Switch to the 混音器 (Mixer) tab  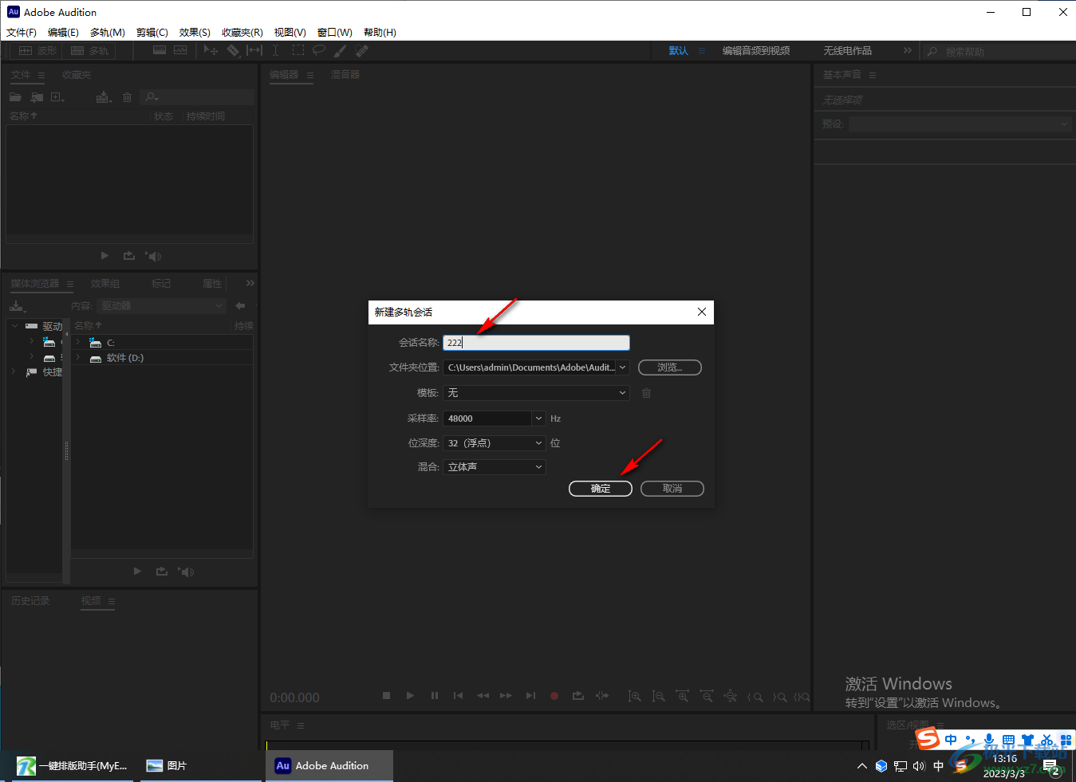(345, 75)
